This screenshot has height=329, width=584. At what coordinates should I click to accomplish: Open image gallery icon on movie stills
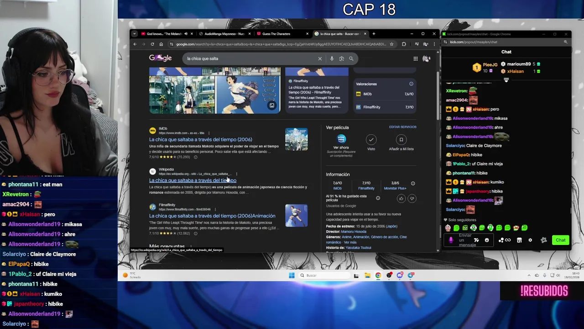point(272,106)
